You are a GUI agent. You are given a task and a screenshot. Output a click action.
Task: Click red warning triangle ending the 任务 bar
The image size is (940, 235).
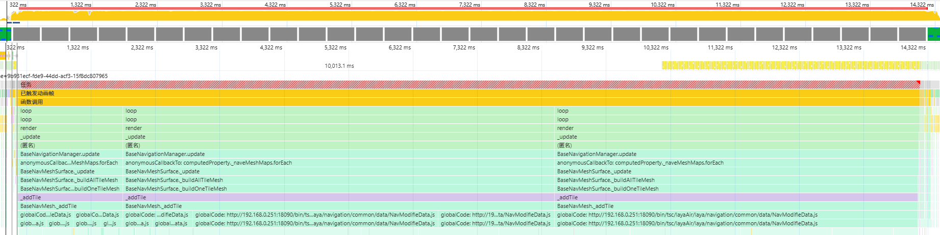[918, 83]
